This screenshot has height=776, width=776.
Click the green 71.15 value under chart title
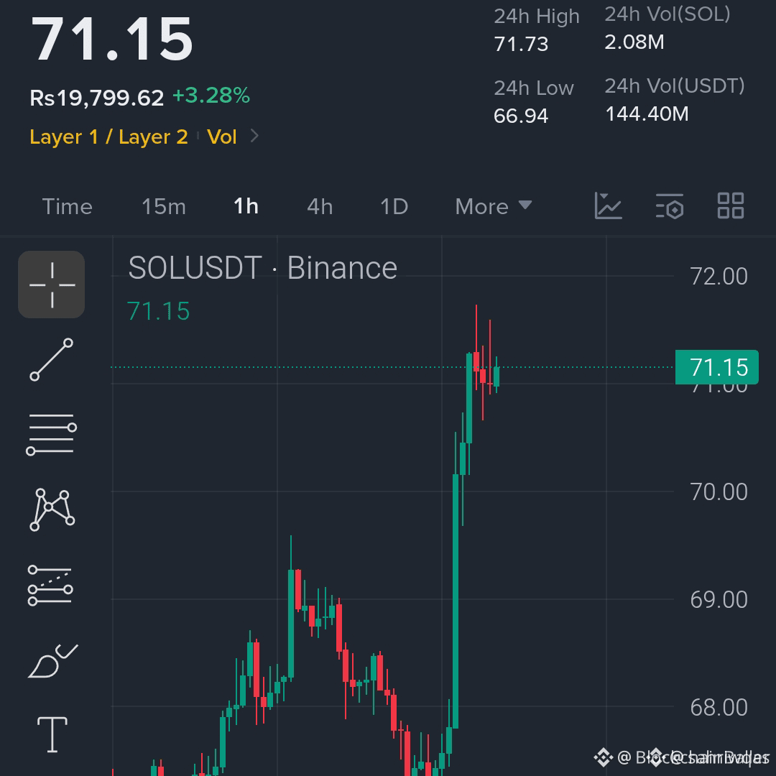click(158, 311)
